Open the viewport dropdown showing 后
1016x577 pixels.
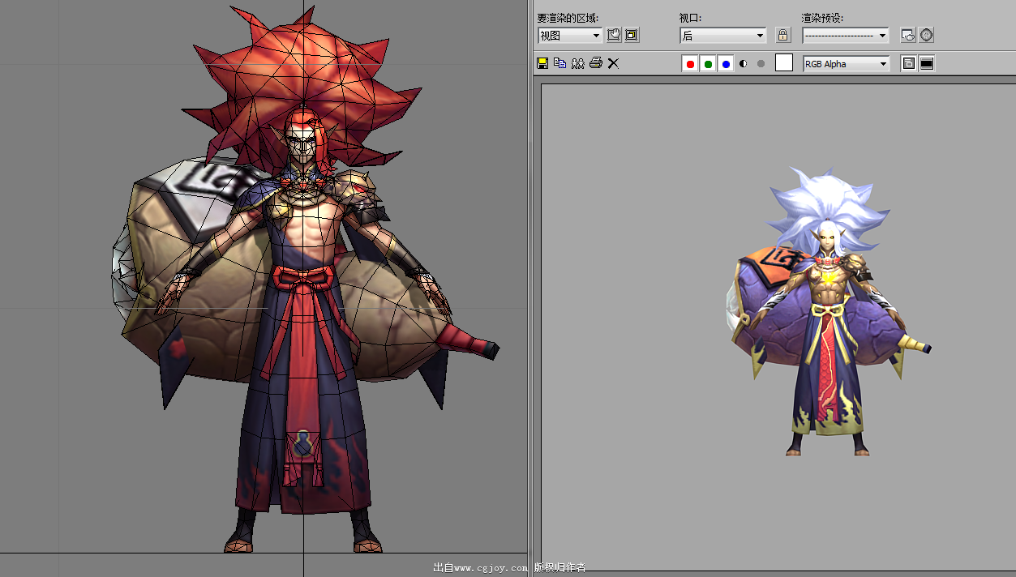click(722, 36)
